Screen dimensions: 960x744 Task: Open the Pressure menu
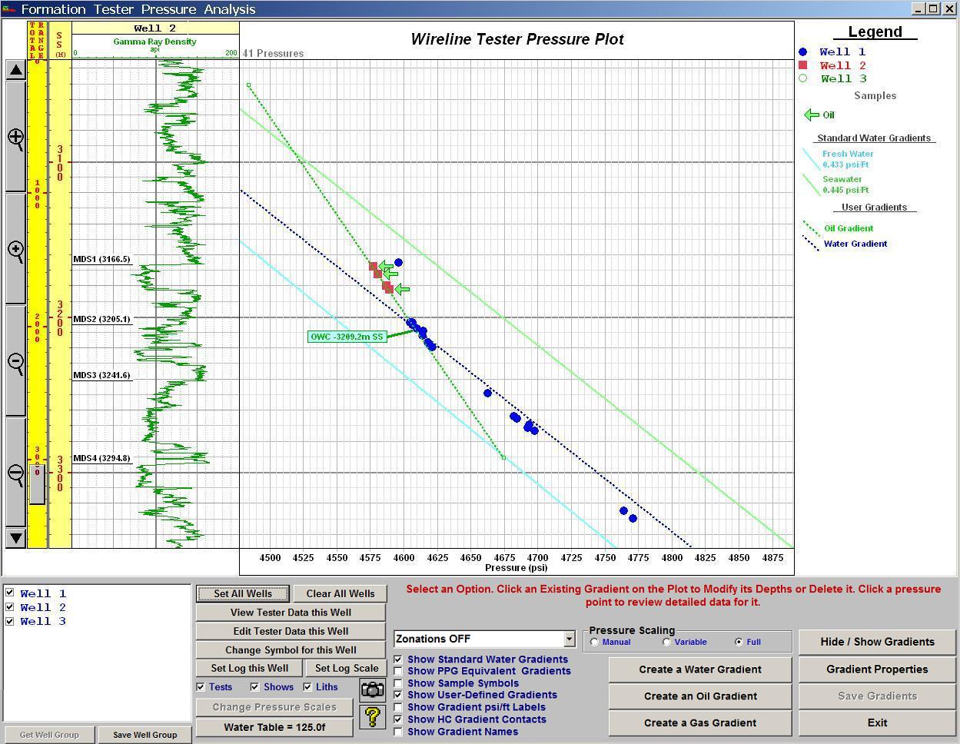(169, 10)
